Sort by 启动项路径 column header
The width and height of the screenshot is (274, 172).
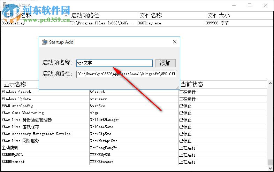tap(103, 15)
